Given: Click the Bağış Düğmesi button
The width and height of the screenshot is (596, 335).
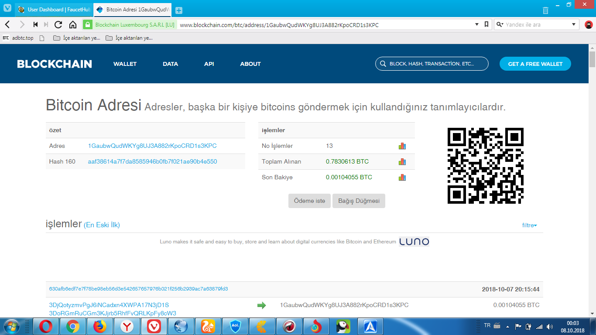Looking at the screenshot, I should tap(359, 201).
